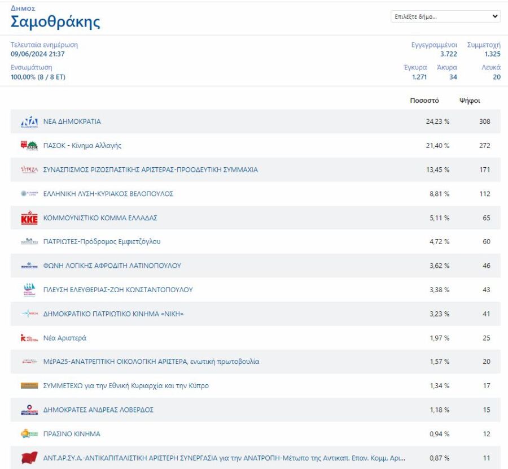Click the red ΚΚΕ party logo
The width and height of the screenshot is (508, 469).
click(x=29, y=218)
